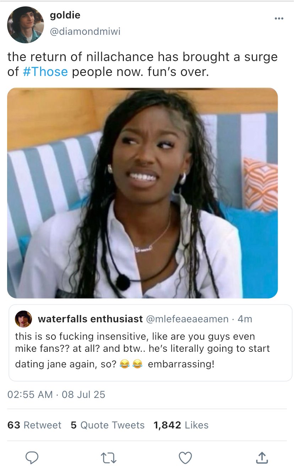
Task: Open the quoted tweet text card
Action: [x=151, y=343]
